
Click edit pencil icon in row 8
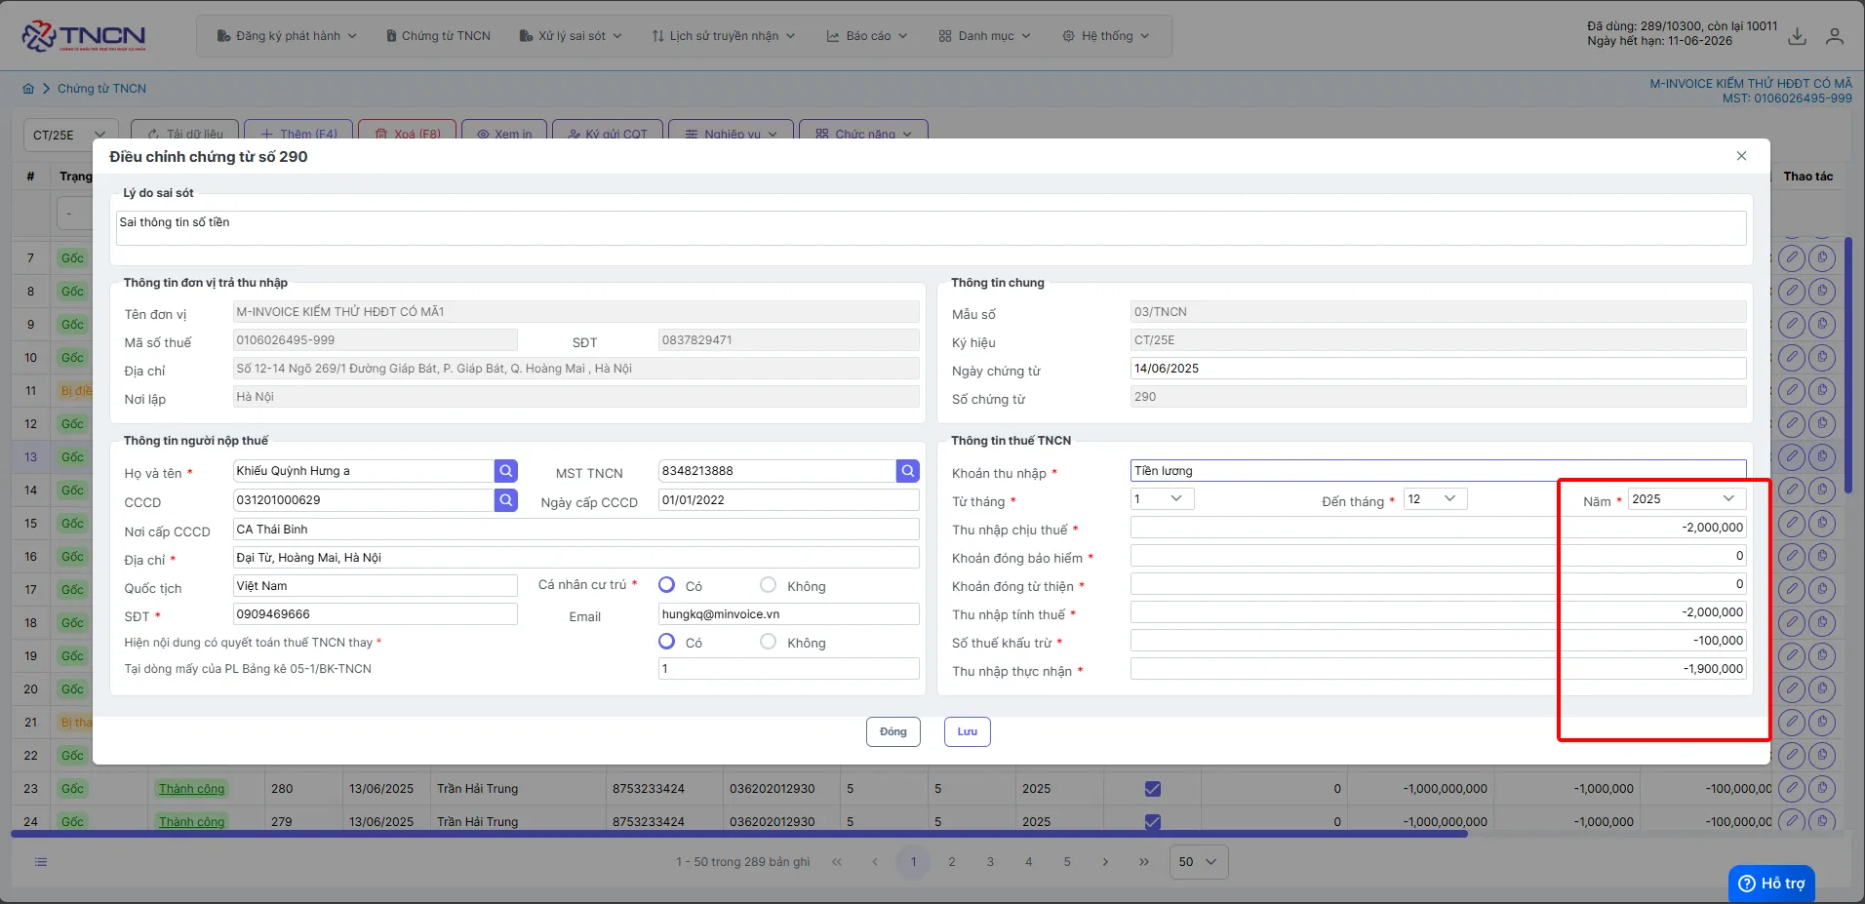pyautogui.click(x=1792, y=291)
